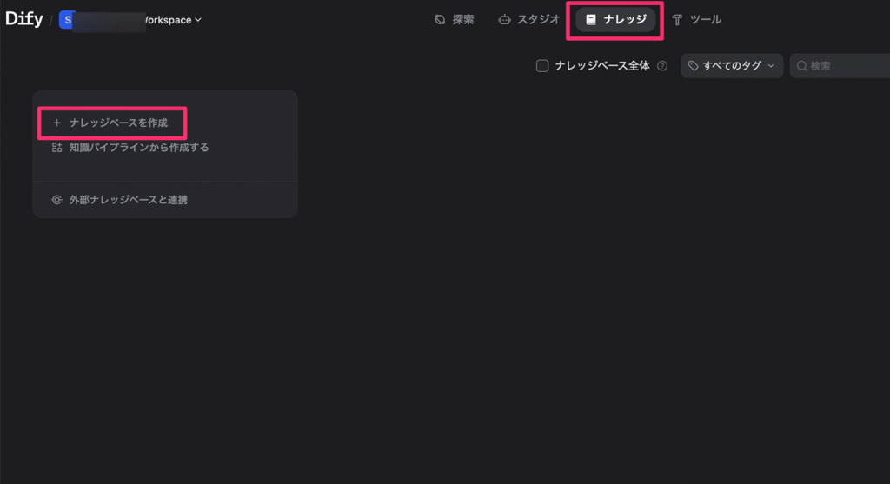Click the compass icon beside 探索
890x484 pixels.
pos(440,19)
